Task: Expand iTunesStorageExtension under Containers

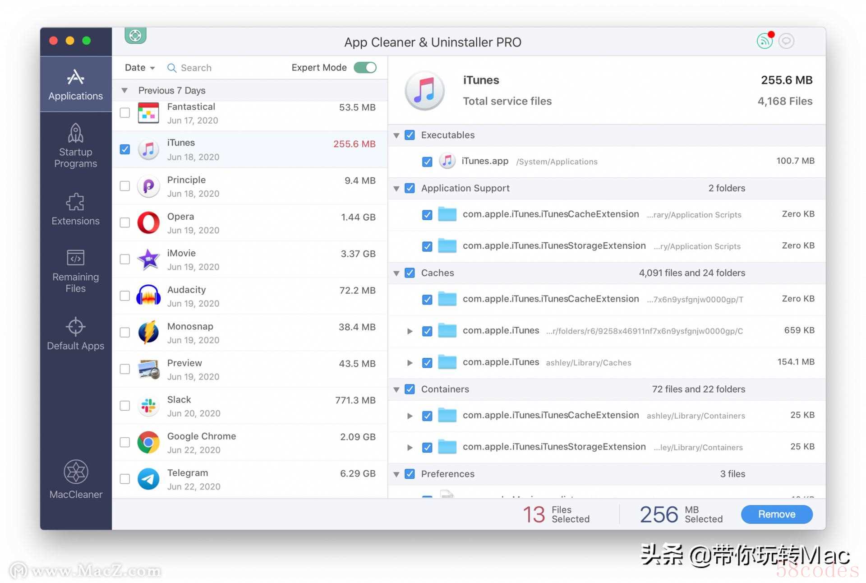Action: [410, 448]
